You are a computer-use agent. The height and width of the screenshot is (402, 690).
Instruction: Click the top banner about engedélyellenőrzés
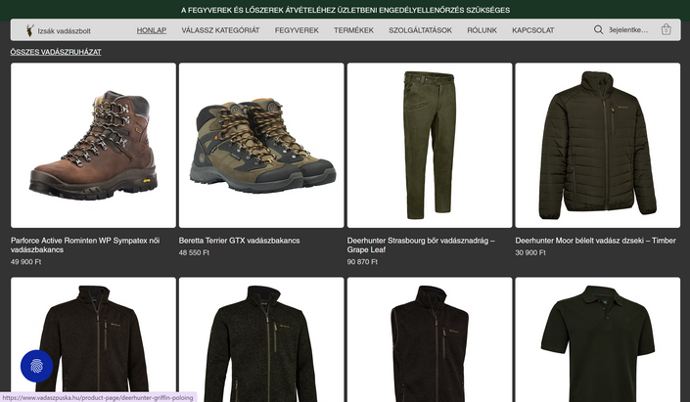[x=345, y=10]
